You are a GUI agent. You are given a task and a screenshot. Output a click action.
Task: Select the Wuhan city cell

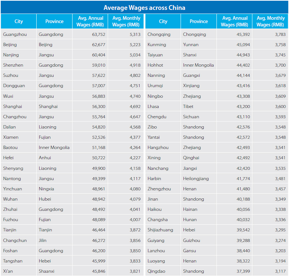(11, 199)
